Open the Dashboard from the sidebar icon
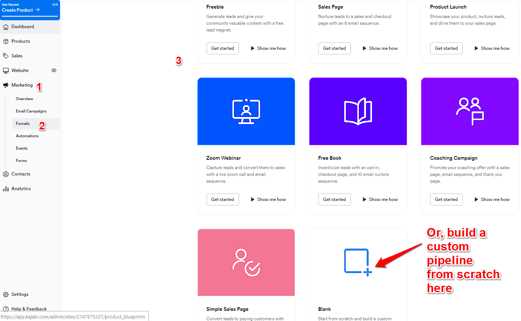This screenshot has width=521, height=321. pos(6,27)
